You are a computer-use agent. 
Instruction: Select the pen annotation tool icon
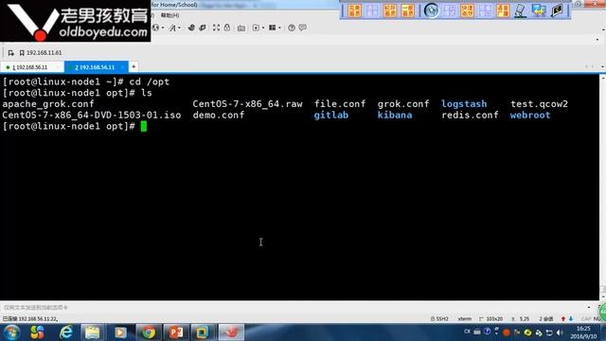pos(521,10)
